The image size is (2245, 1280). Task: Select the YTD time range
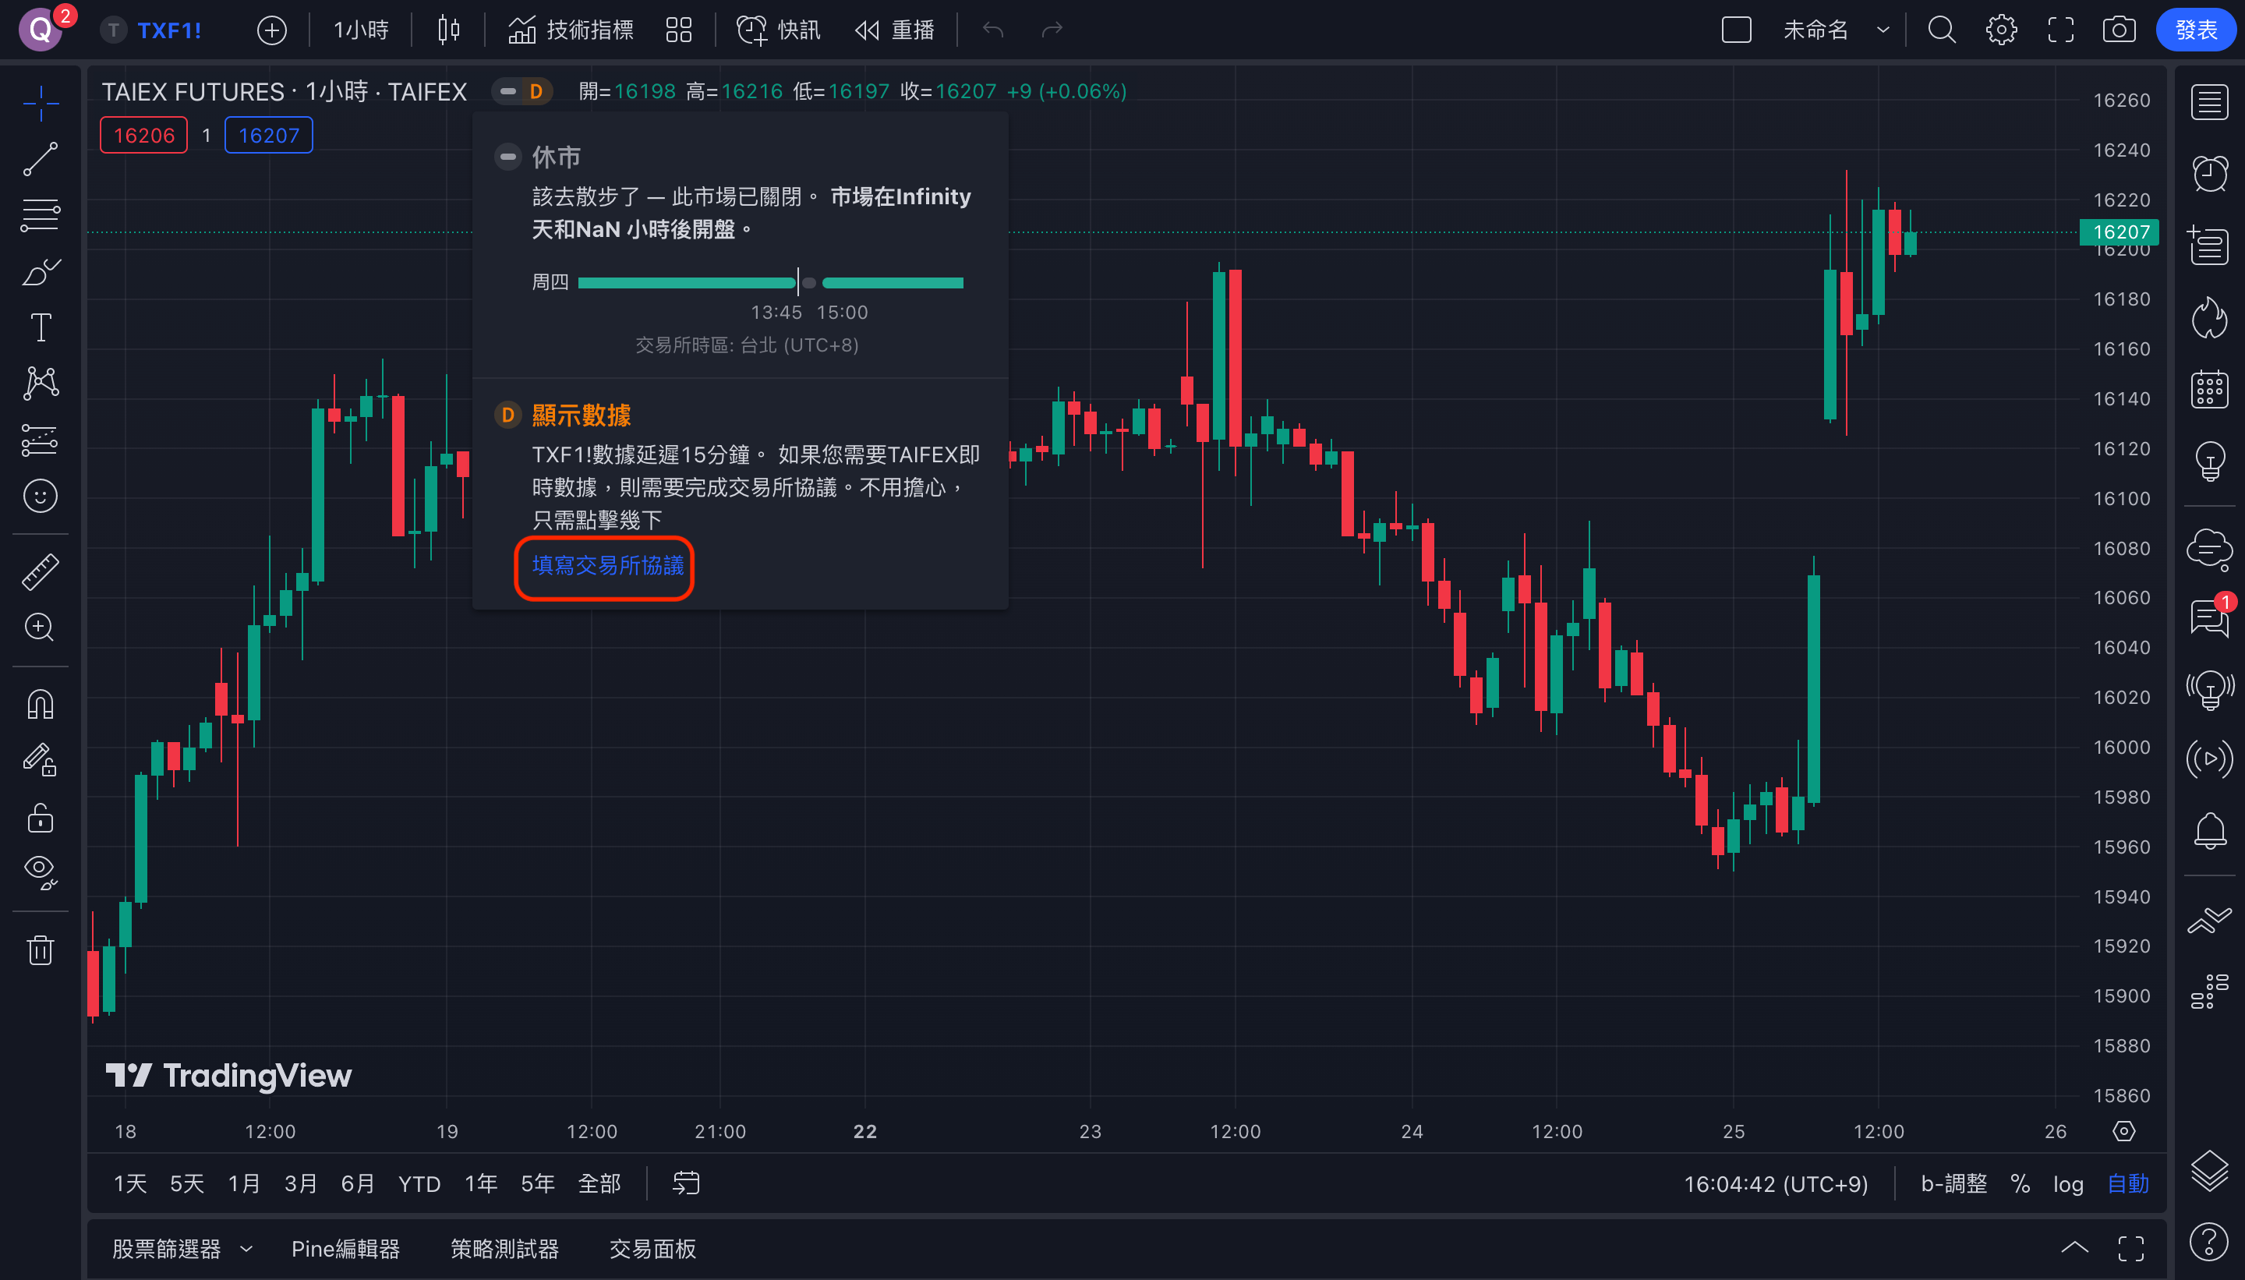point(419,1183)
